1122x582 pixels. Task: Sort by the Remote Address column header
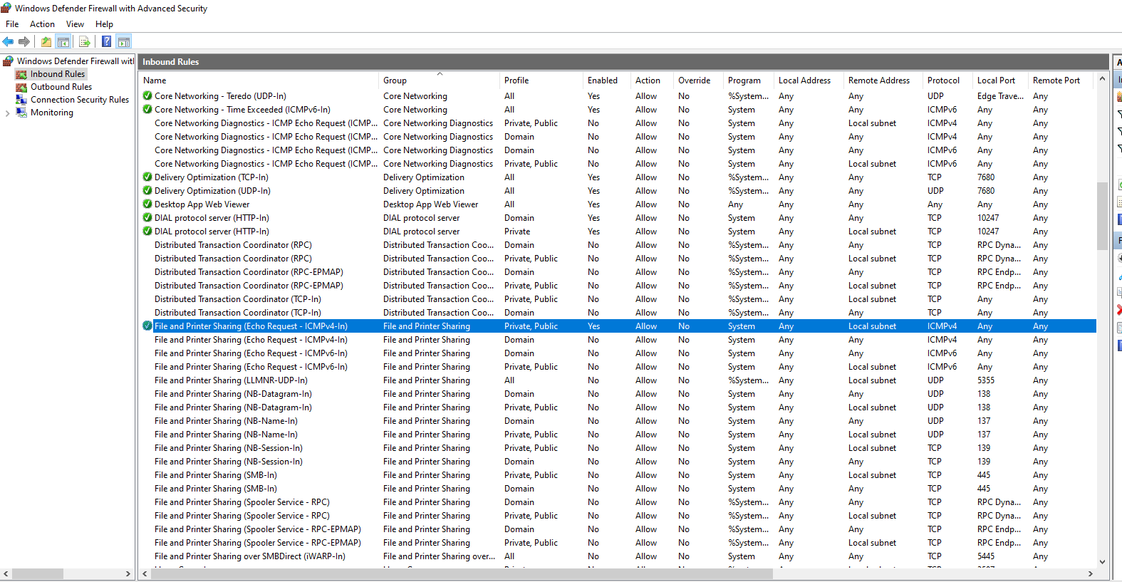883,80
